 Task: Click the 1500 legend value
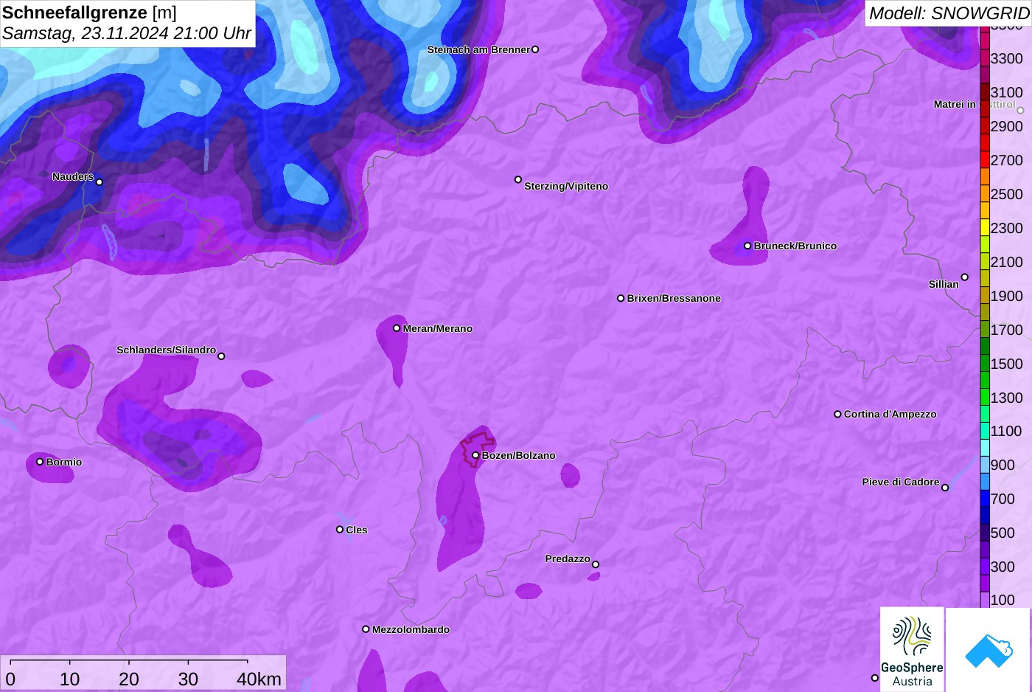tap(1007, 364)
